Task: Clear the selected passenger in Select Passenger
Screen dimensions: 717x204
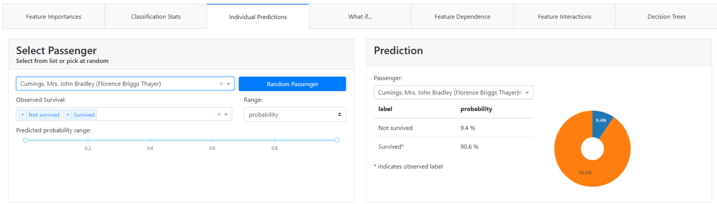Action: (x=221, y=84)
